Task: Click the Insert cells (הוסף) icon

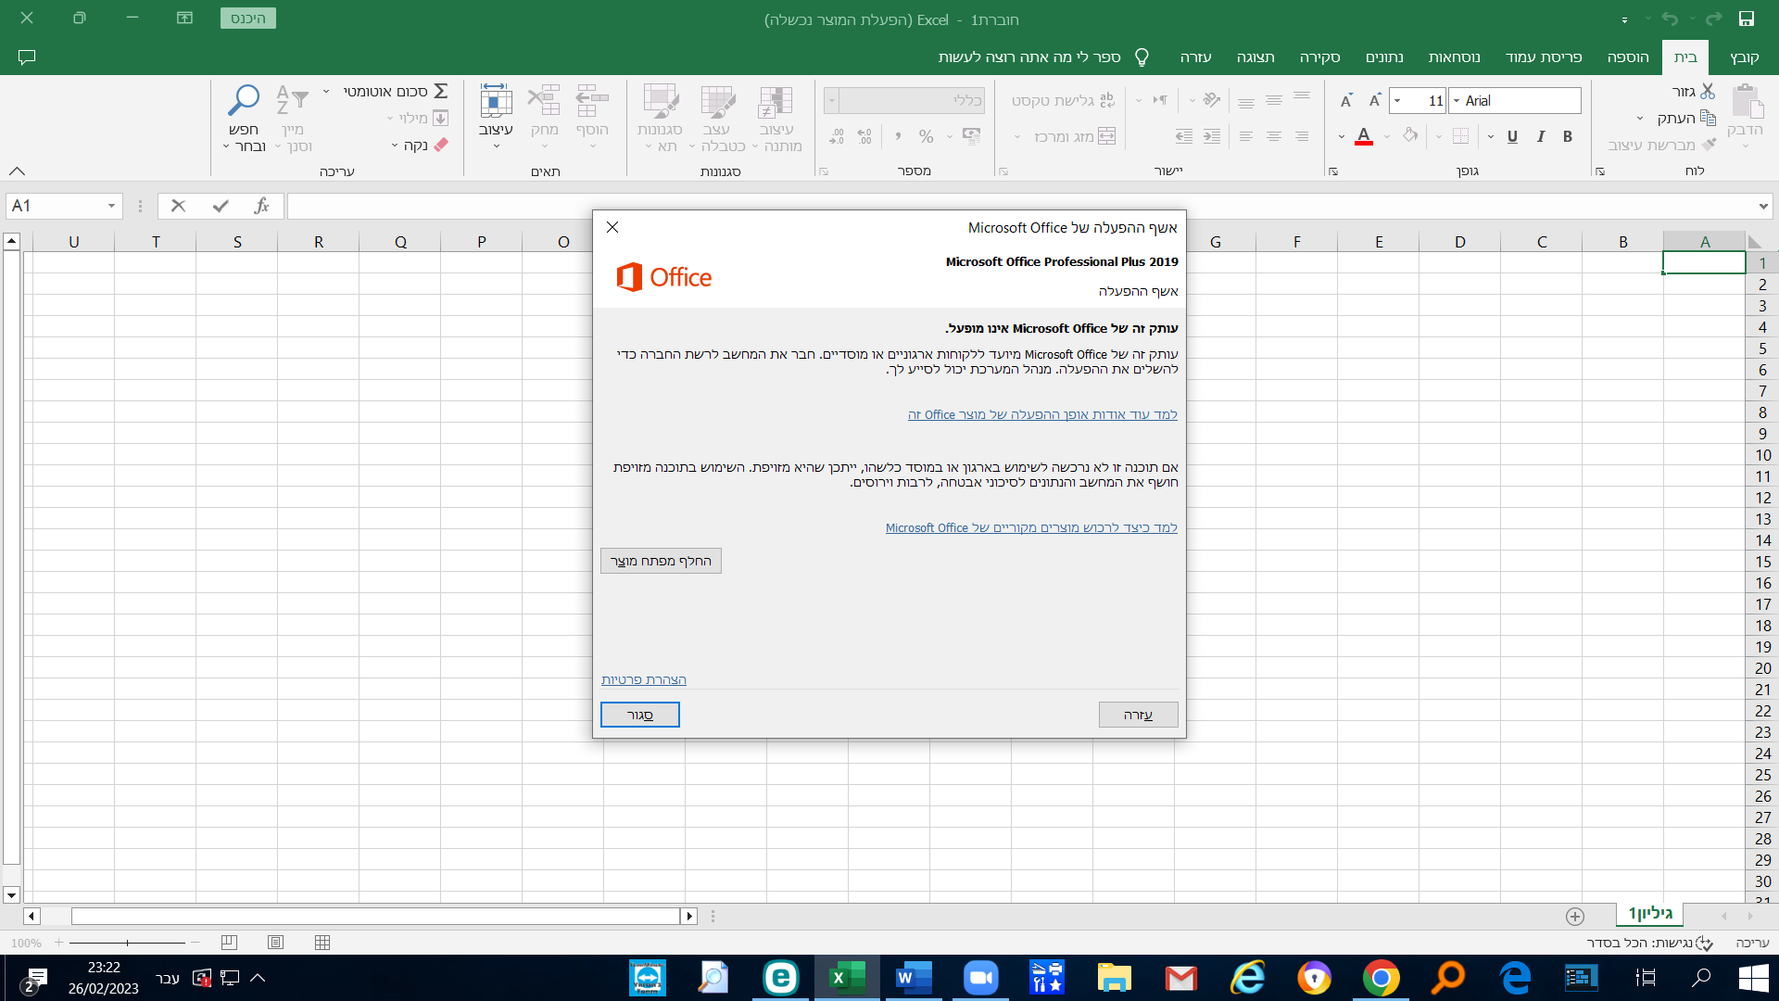Action: [x=592, y=100]
